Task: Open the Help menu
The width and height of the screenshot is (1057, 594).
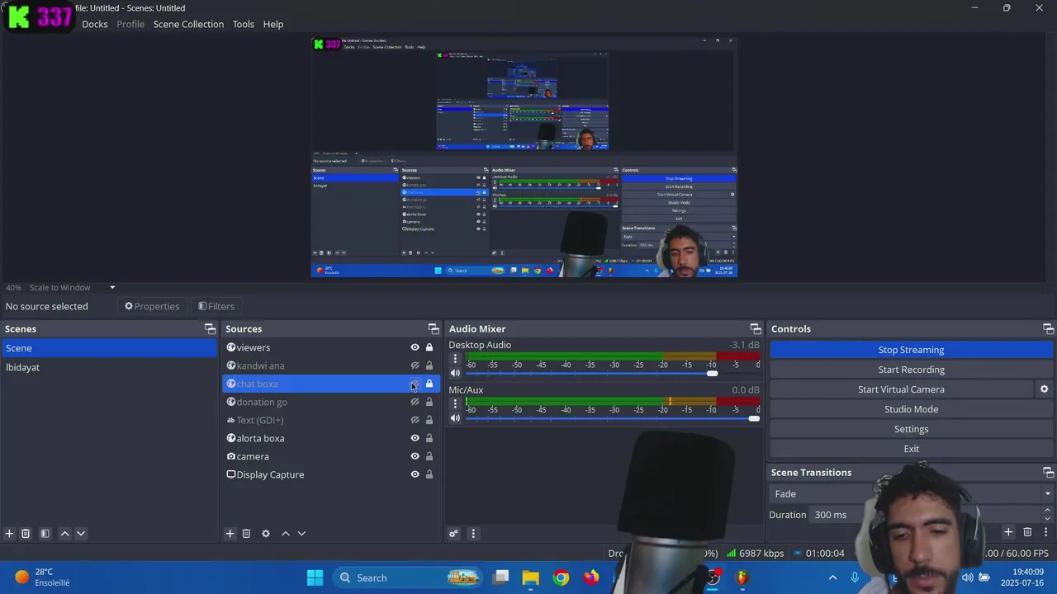Action: click(273, 24)
